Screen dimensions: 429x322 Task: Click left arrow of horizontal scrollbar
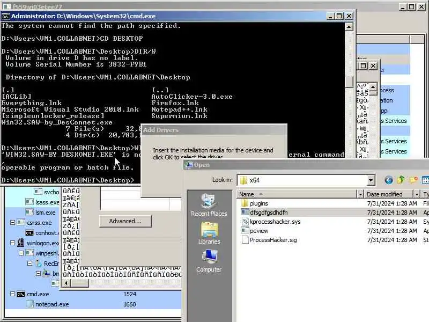pos(66,283)
